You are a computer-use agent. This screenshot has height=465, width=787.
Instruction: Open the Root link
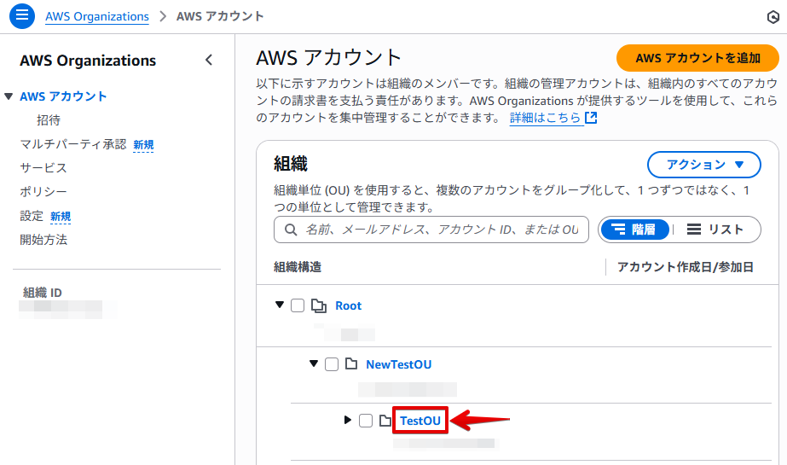pos(349,305)
